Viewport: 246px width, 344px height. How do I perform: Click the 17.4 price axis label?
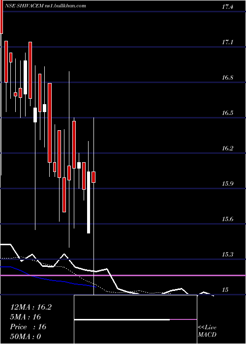pos(227,7)
